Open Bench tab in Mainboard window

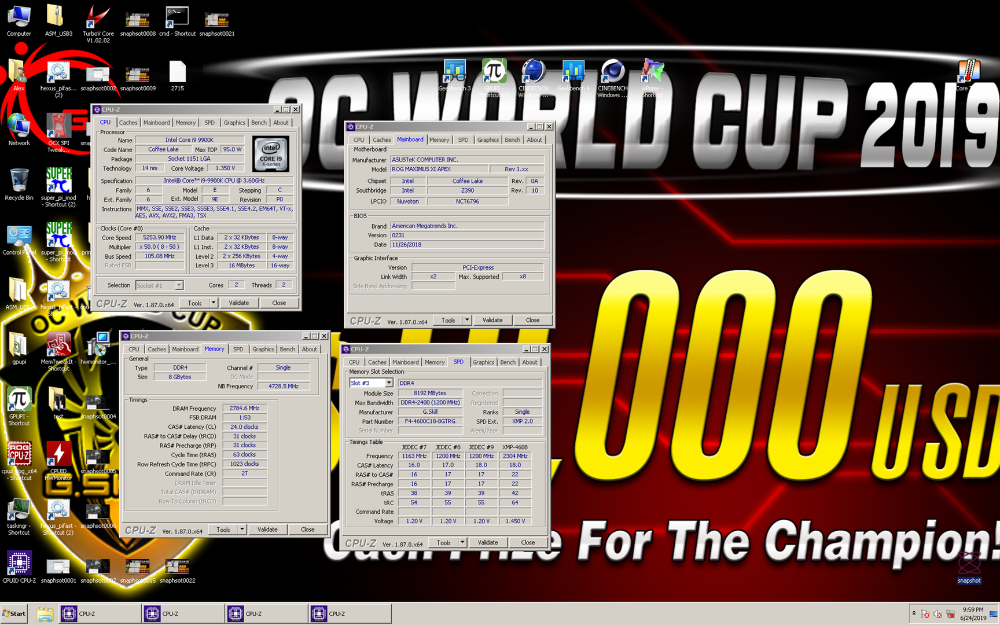512,140
